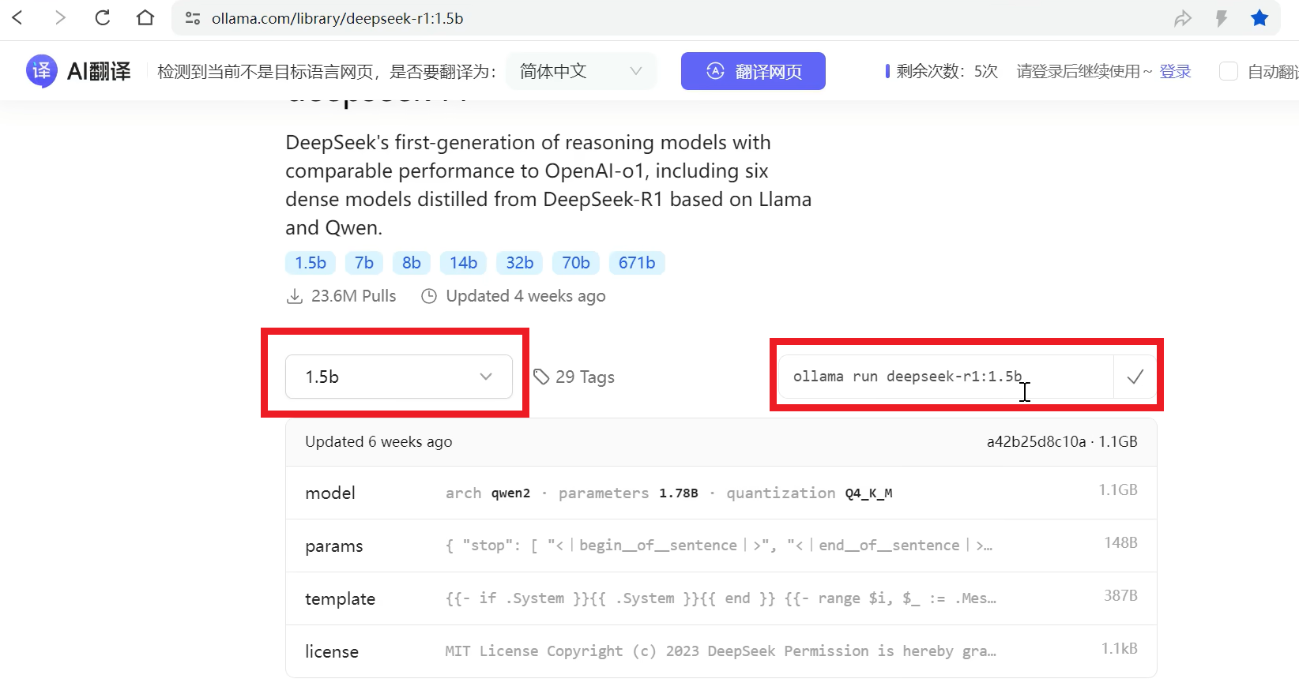This screenshot has height=690, width=1299.
Task: Click the 1.1kB size value in license row
Action: click(x=1120, y=648)
